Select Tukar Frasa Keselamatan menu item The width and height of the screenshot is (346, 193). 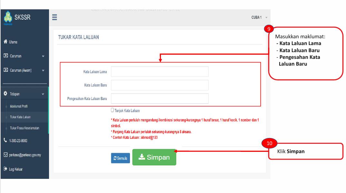tap(25, 128)
